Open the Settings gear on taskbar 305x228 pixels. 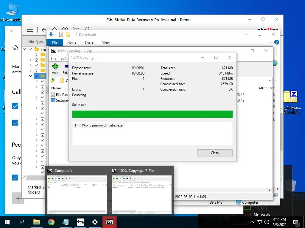(95, 222)
